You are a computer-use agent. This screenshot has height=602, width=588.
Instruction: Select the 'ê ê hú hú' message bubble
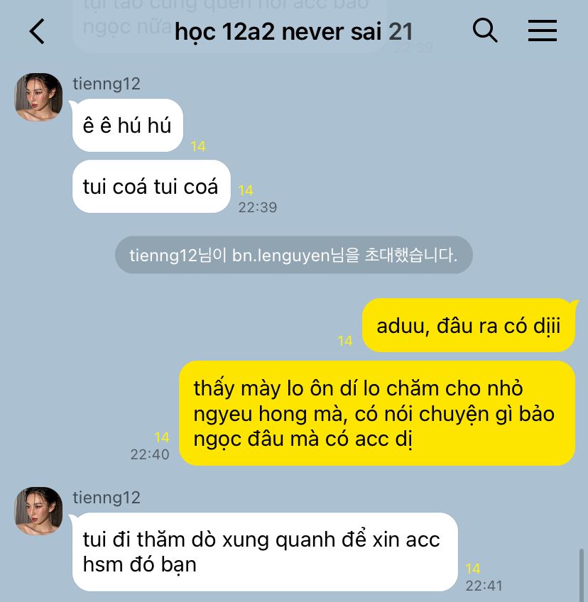(x=128, y=125)
